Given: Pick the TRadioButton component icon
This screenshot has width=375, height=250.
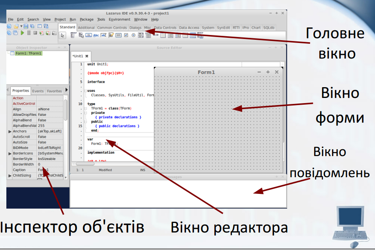Looking at the screenshot, I should pyautogui.click(x=134, y=35).
